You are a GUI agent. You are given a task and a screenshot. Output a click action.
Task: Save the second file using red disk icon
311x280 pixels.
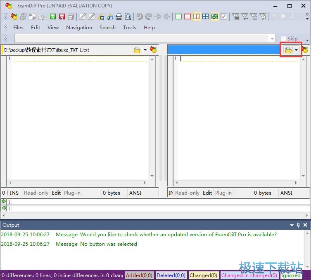tap(62, 16)
